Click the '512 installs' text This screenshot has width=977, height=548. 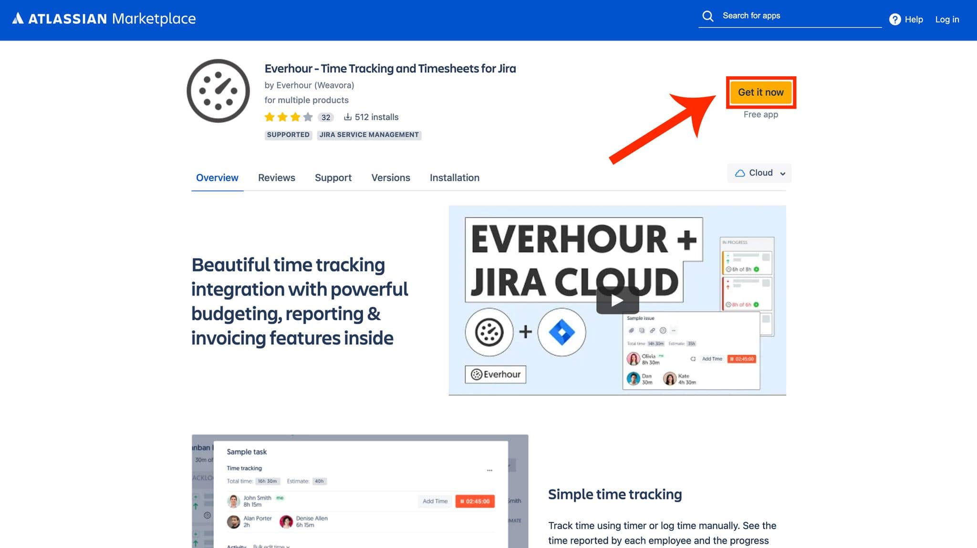[376, 117]
